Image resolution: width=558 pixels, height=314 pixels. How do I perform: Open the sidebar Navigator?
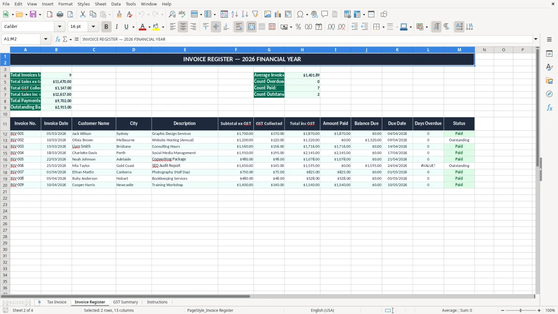pyautogui.click(x=549, y=94)
